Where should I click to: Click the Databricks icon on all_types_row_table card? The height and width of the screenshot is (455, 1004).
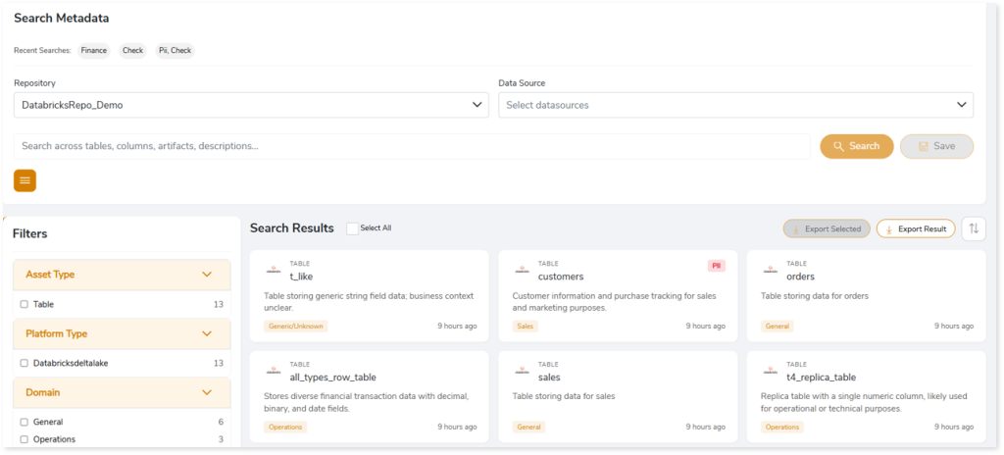(x=274, y=371)
